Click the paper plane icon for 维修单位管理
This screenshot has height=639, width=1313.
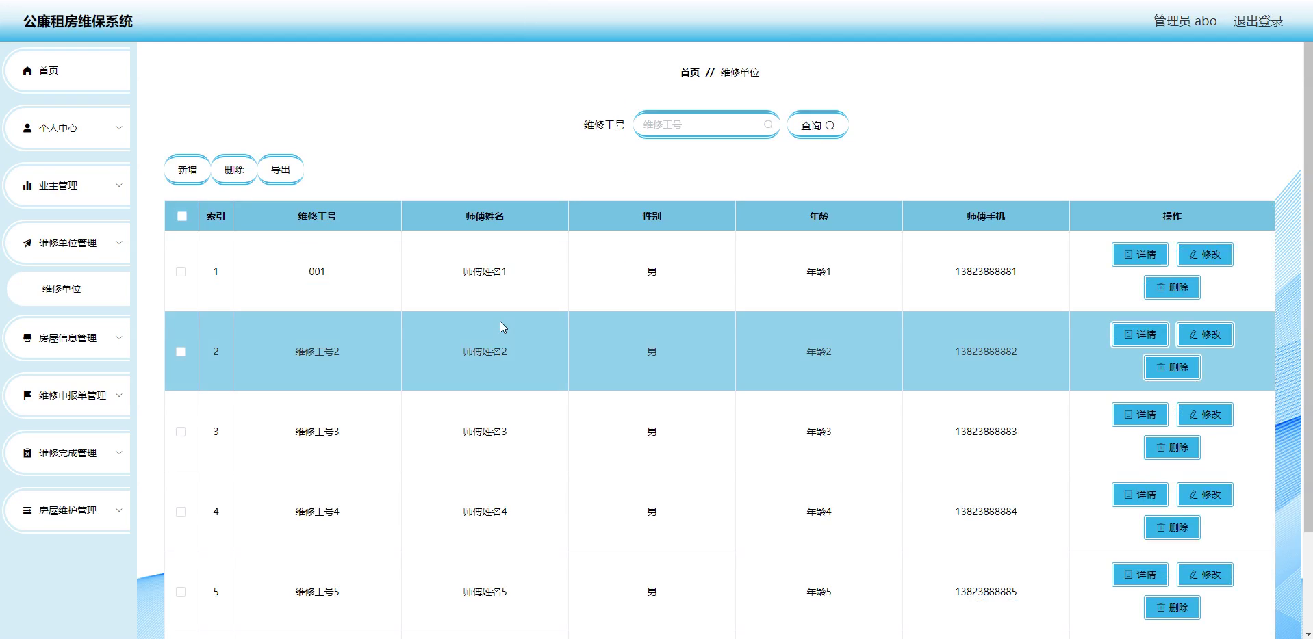(27, 243)
